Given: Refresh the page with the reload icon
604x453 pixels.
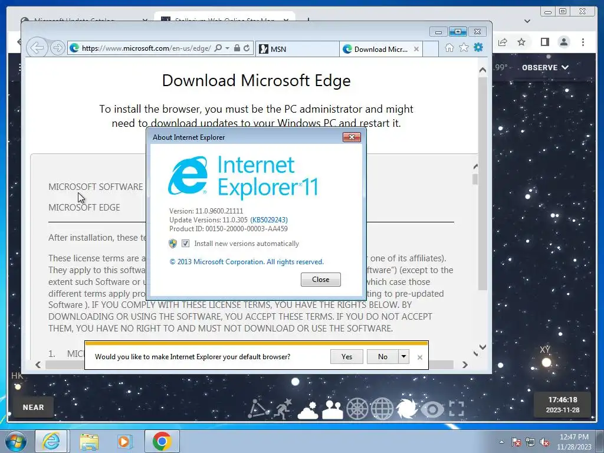Looking at the screenshot, I should pos(247,48).
